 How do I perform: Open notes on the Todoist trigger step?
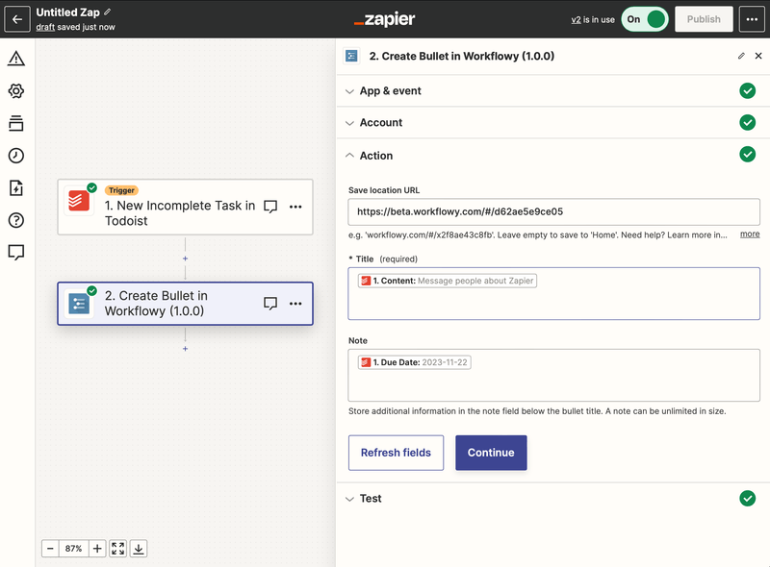(270, 207)
